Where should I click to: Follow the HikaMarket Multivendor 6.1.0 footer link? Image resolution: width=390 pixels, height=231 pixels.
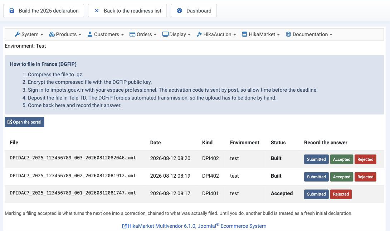(x=194, y=226)
